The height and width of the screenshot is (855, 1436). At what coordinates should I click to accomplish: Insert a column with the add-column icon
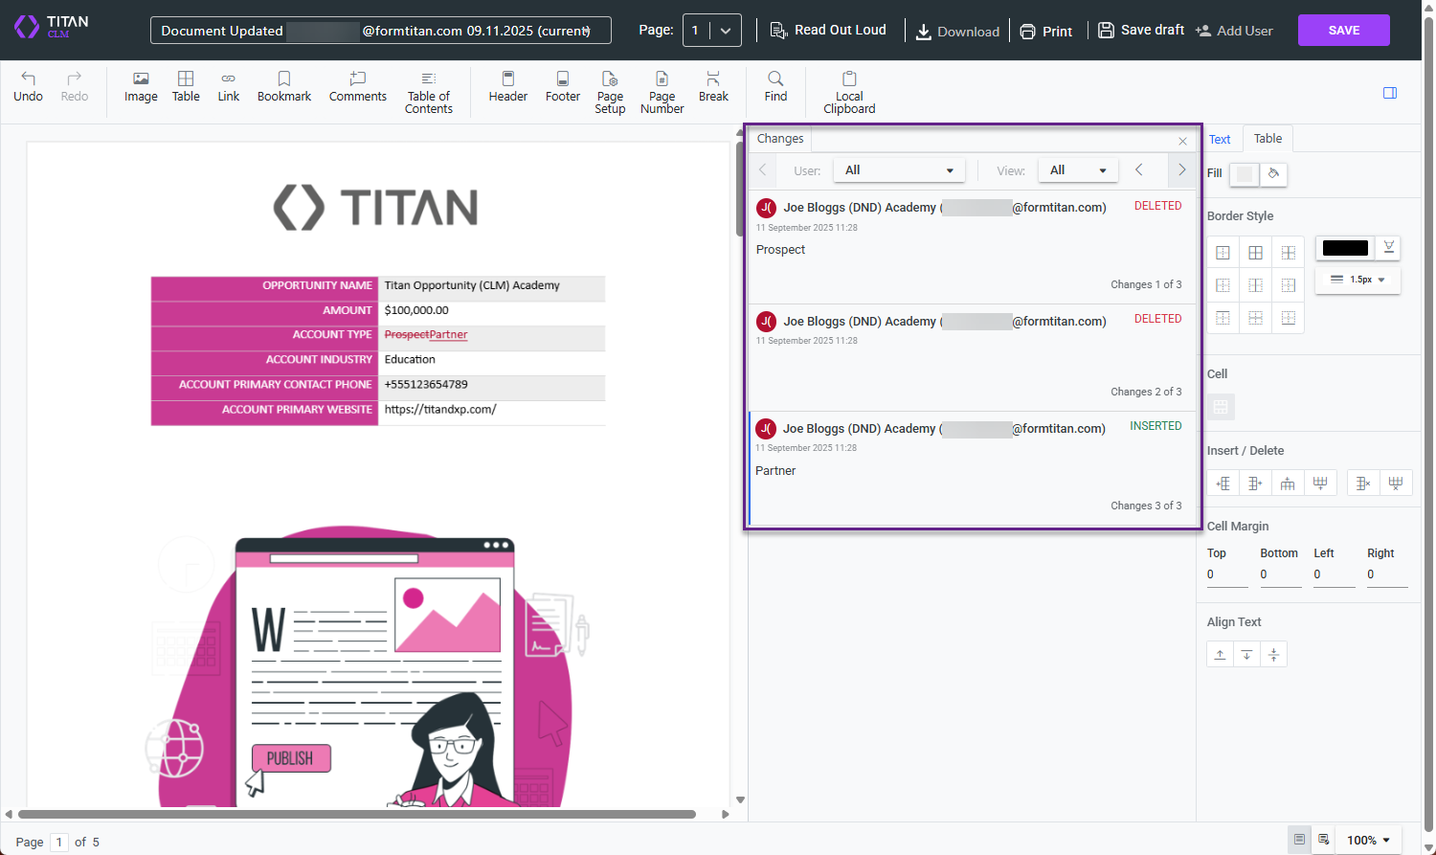pos(1223,483)
